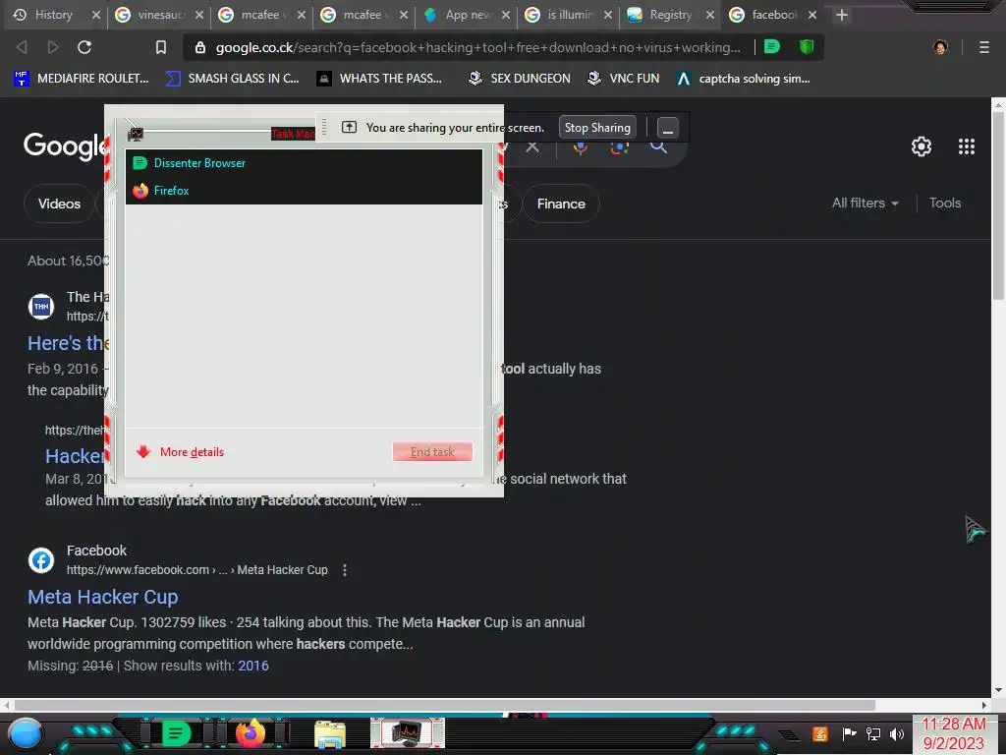This screenshot has height=755, width=1006.
Task: Open the network tray icon
Action: tap(873, 733)
